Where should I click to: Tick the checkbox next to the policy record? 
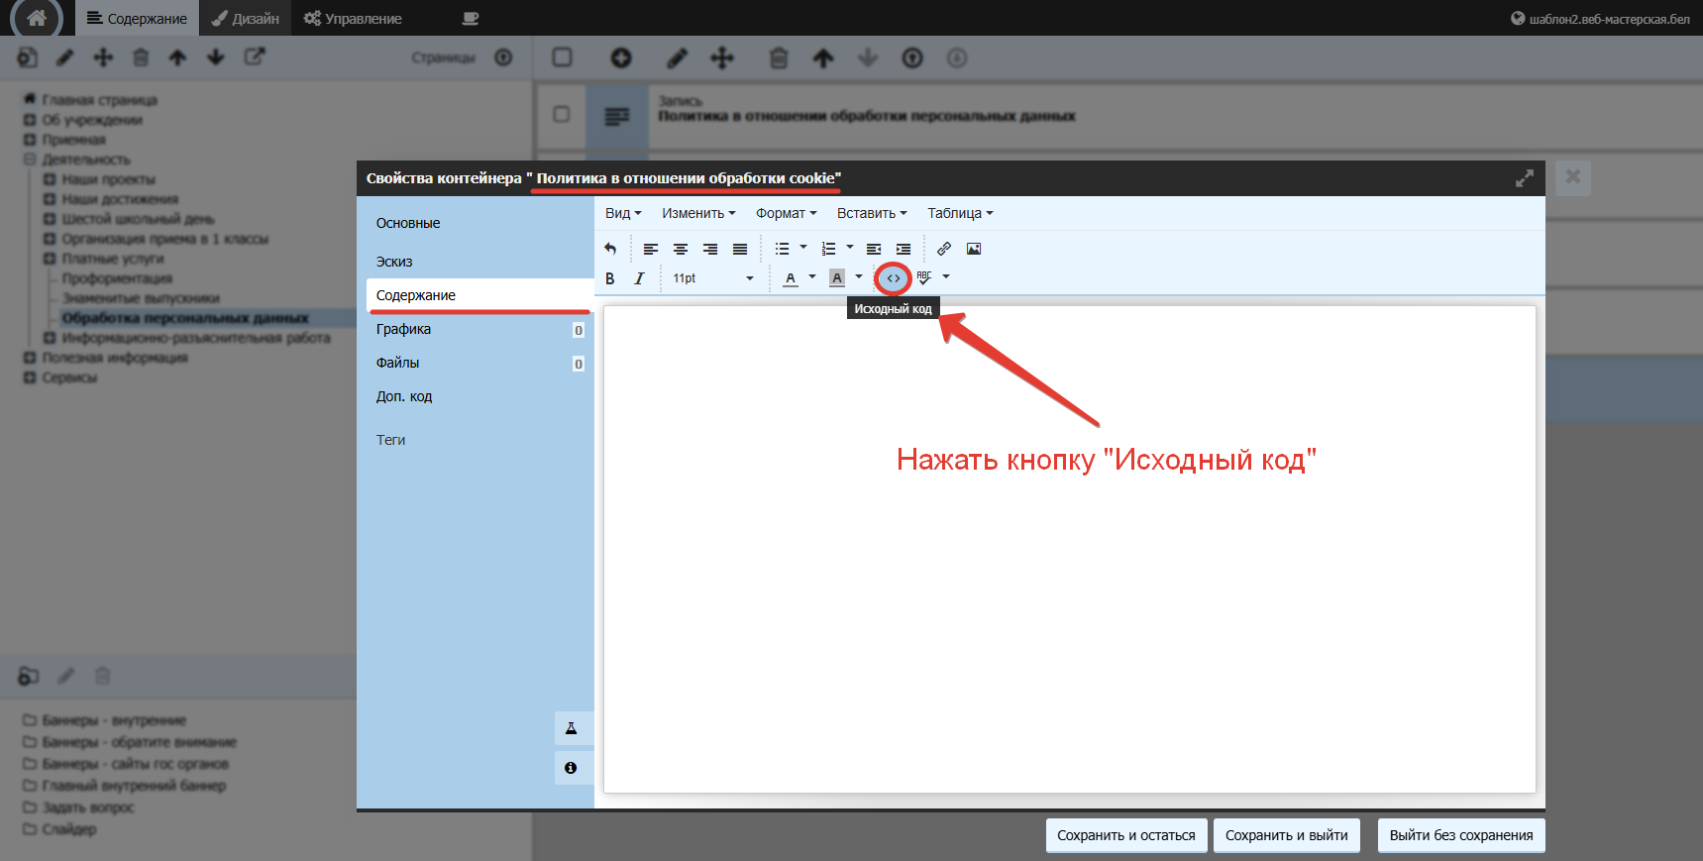(x=561, y=114)
